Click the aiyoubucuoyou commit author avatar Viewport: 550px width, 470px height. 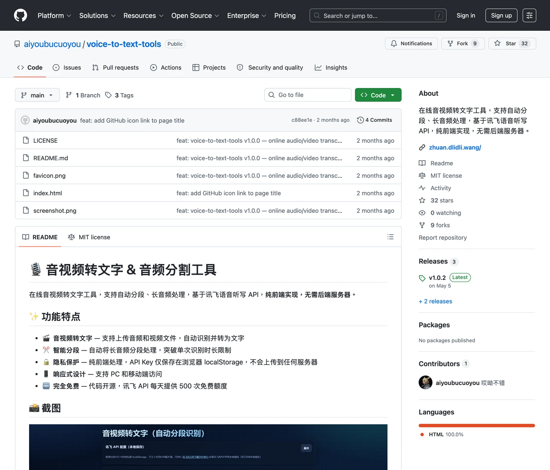pyautogui.click(x=25, y=120)
